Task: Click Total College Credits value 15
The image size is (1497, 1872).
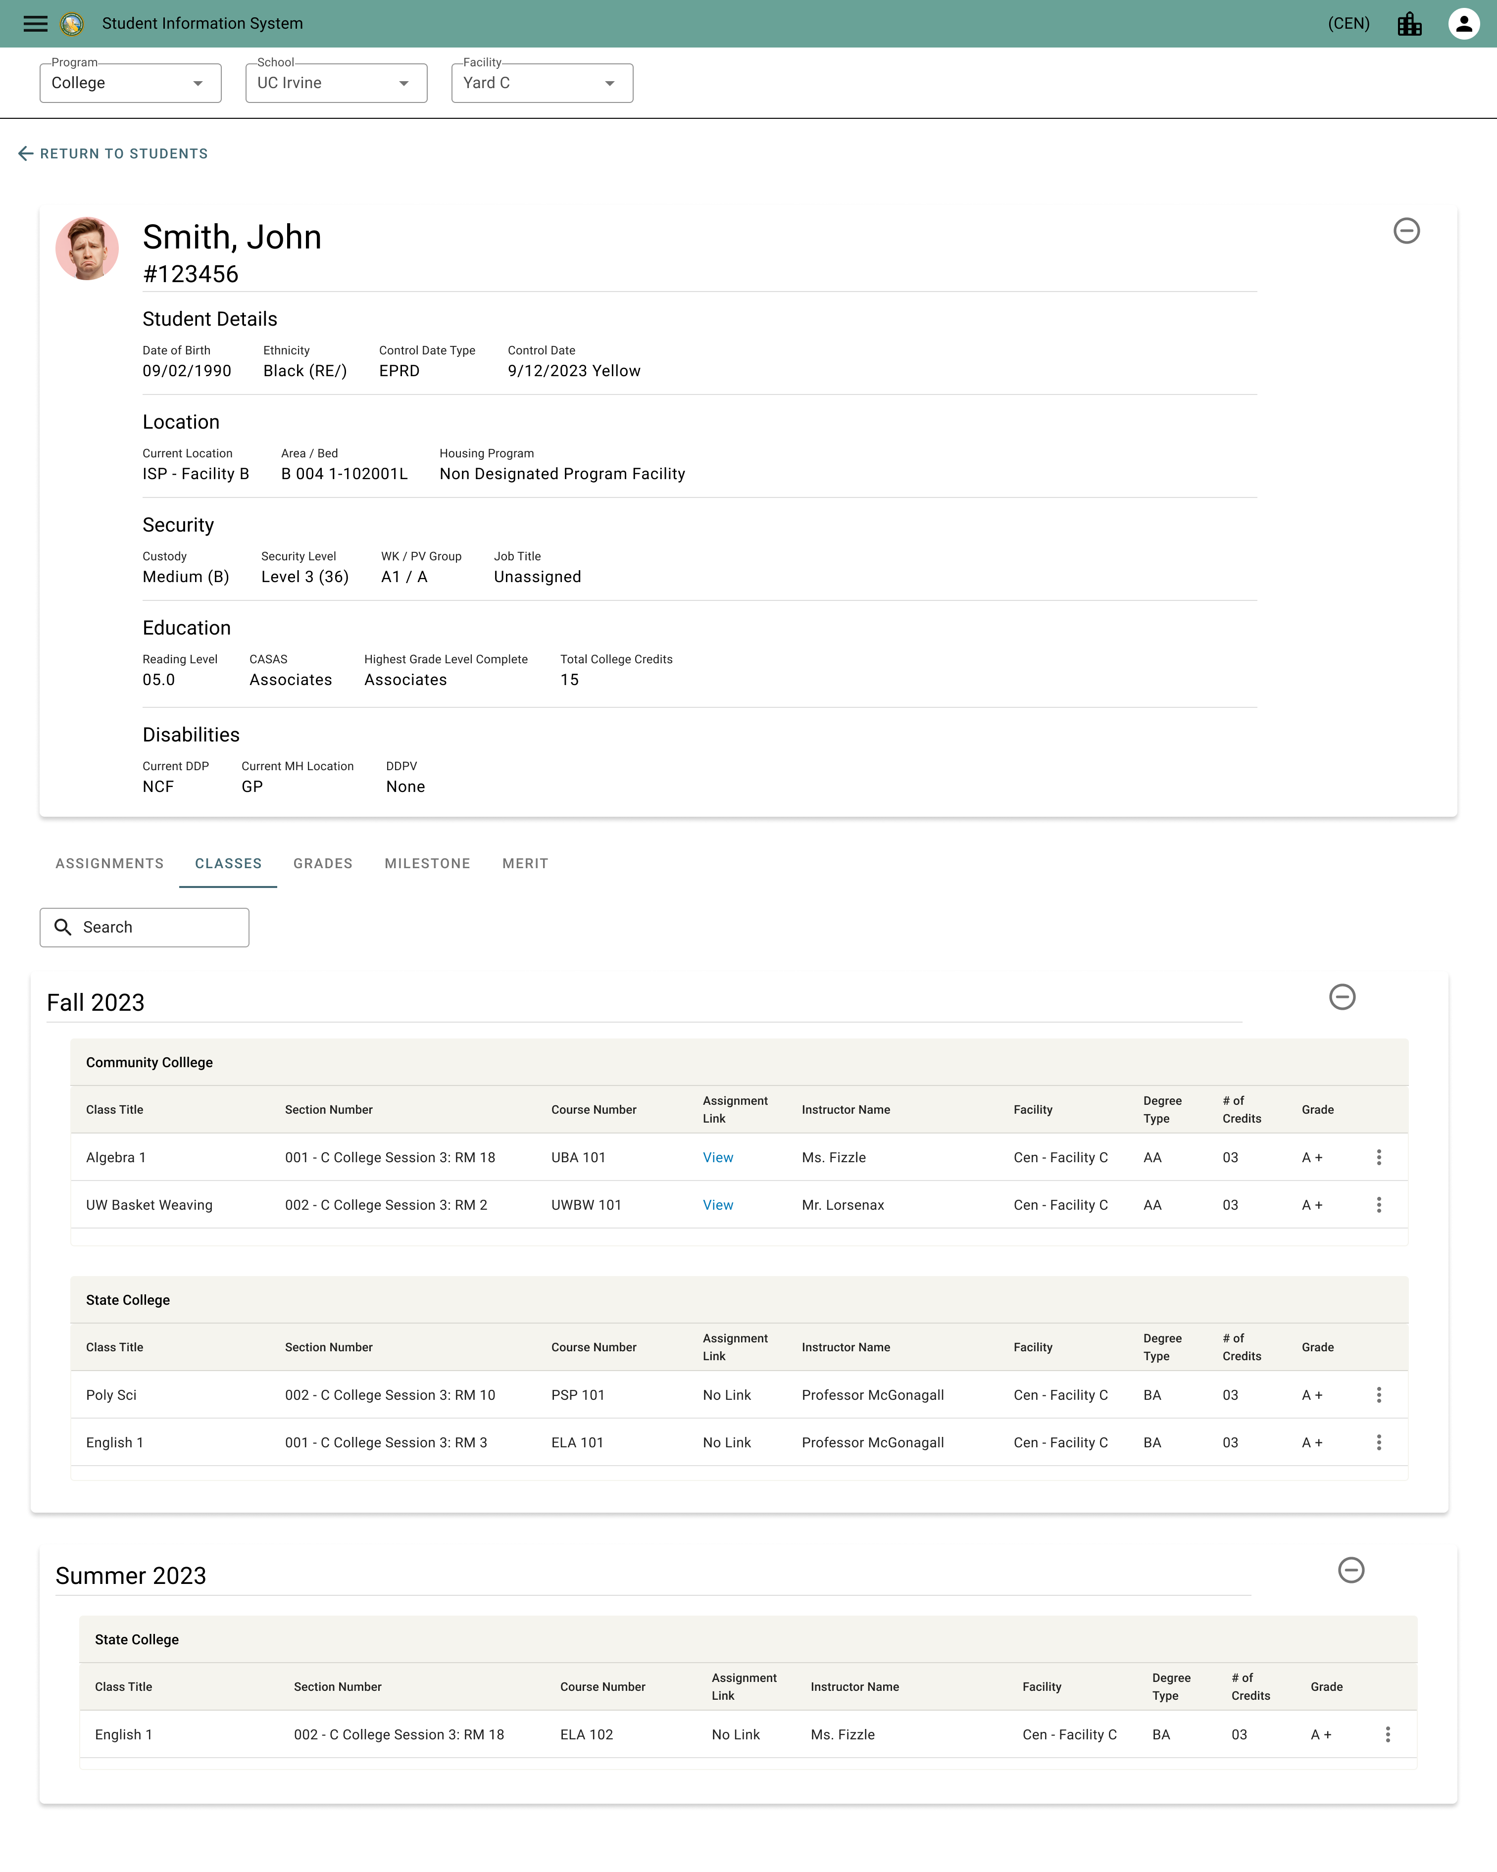Action: (x=570, y=680)
